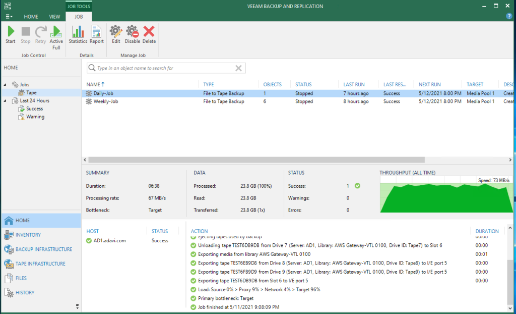Open the TAPE INFRASTRUCTURE view
The image size is (516, 314).
pyautogui.click(x=41, y=264)
